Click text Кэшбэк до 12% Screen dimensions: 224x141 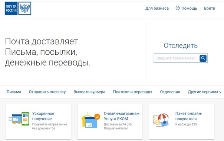click(x=186, y=124)
